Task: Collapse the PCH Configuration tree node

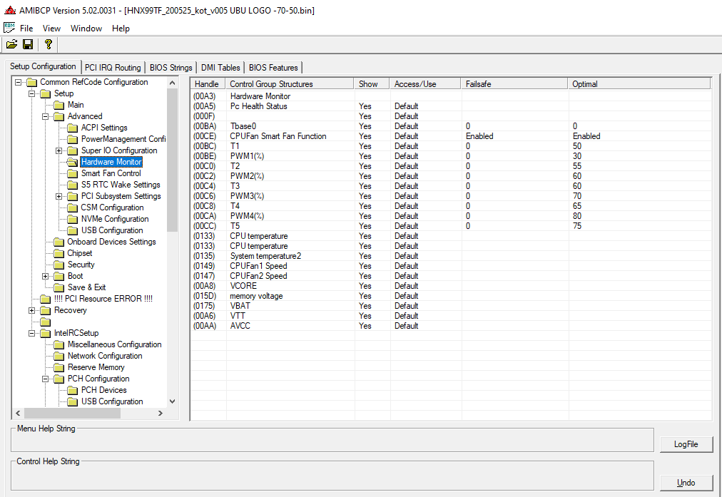Action: [45, 379]
